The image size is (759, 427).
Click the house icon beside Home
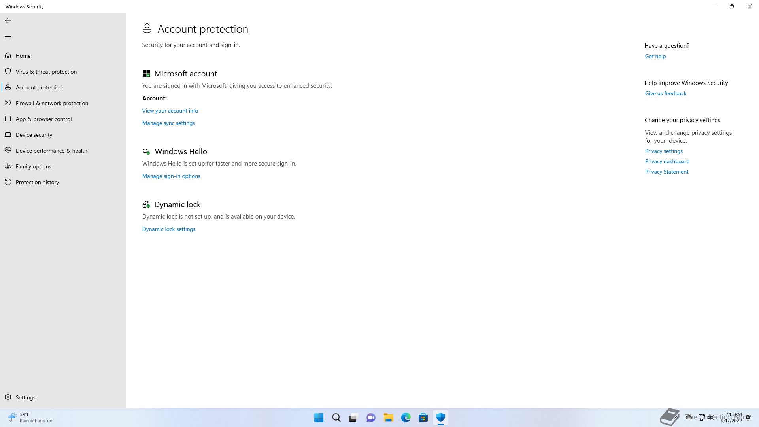pyautogui.click(x=8, y=56)
